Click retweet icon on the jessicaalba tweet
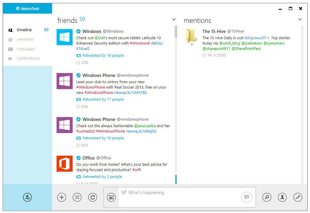Viewport: 310px width, 213px height. (79, 138)
